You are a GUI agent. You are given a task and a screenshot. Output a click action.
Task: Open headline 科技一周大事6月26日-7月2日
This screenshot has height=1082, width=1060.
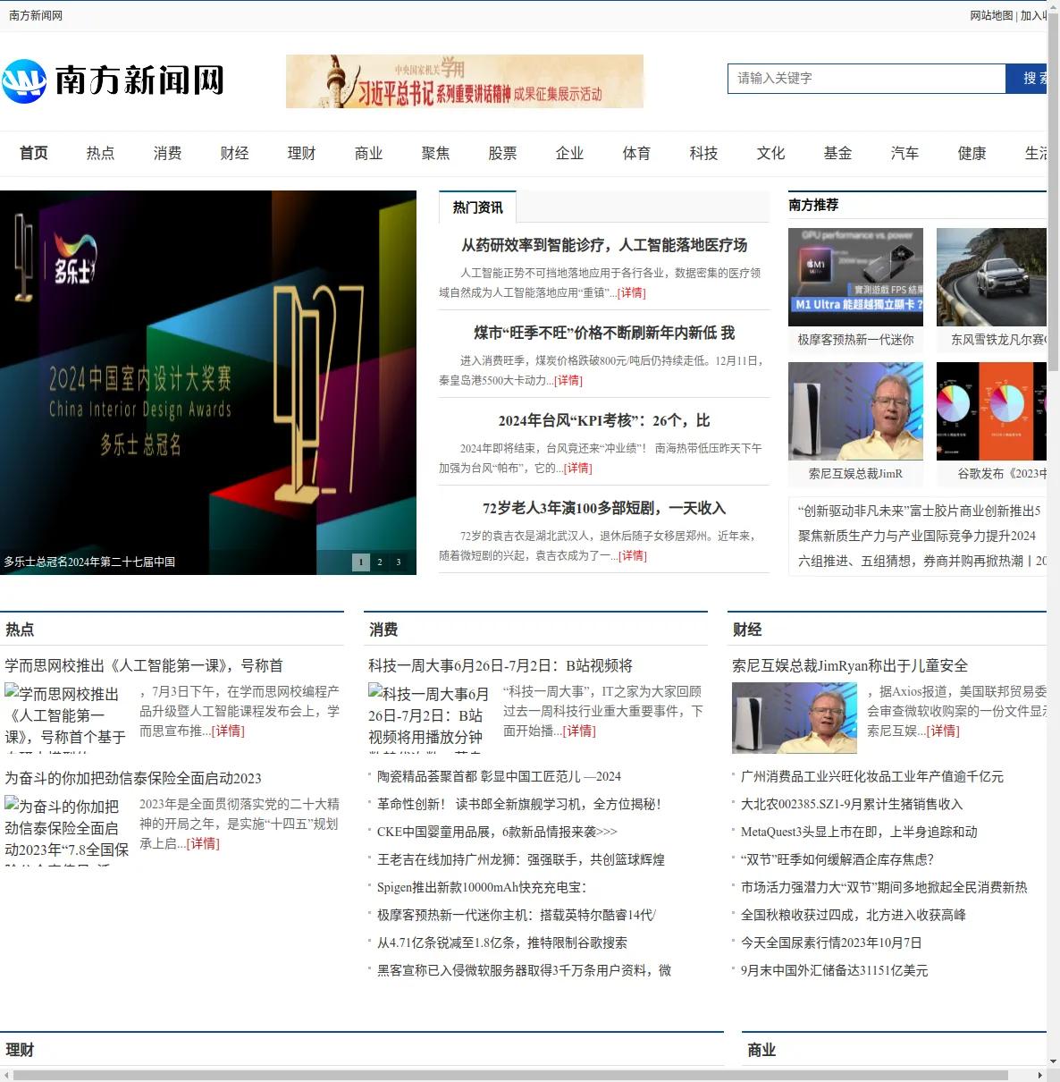coord(501,665)
